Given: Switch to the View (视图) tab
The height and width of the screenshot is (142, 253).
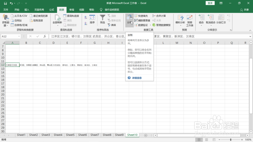Looking at the screenshot, I should [82, 10].
